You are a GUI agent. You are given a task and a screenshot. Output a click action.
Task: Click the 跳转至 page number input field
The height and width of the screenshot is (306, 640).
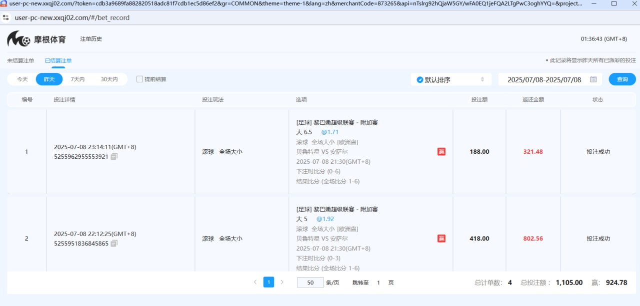point(378,283)
